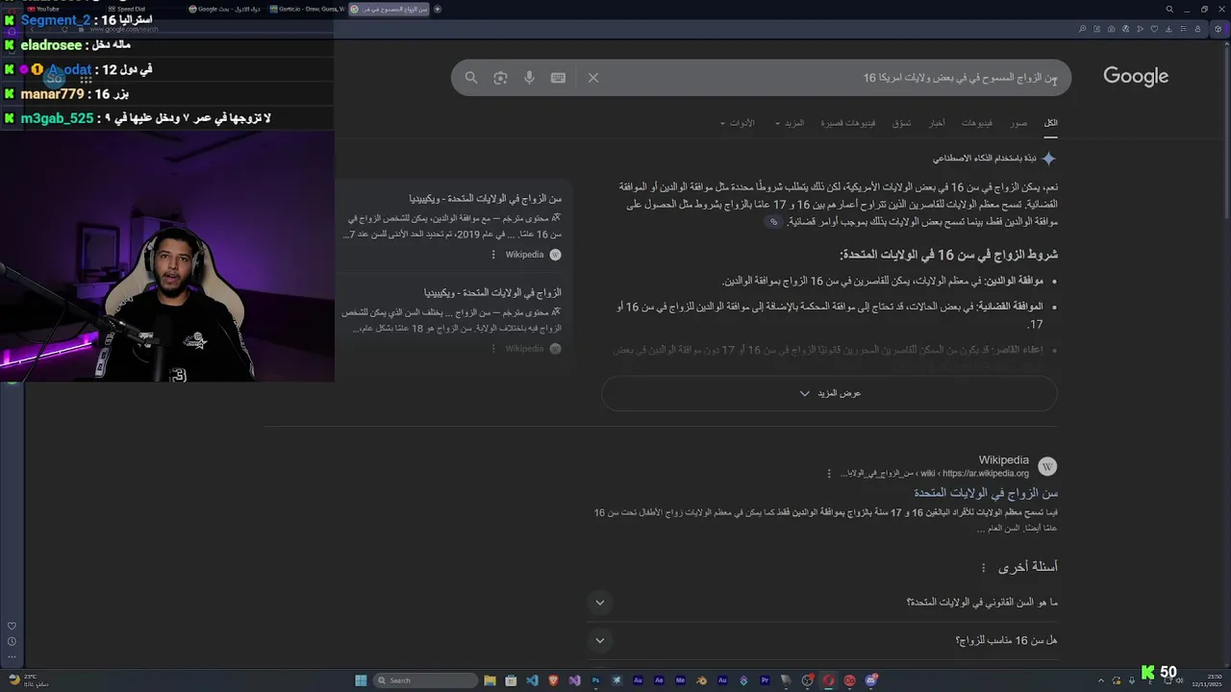Image resolution: width=1231 pixels, height=692 pixels.
Task: Expand هل سن 16 مناسب للزواج question
Action: (x=823, y=640)
